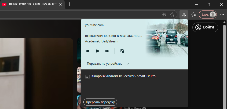Enable picture-in-picture mode for the video

pyautogui.click(x=122, y=51)
